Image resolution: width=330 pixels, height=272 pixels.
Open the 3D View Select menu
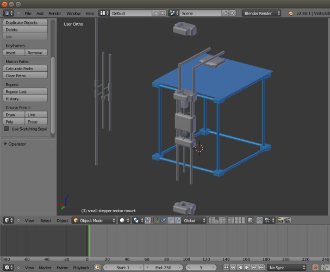pyautogui.click(x=46, y=221)
